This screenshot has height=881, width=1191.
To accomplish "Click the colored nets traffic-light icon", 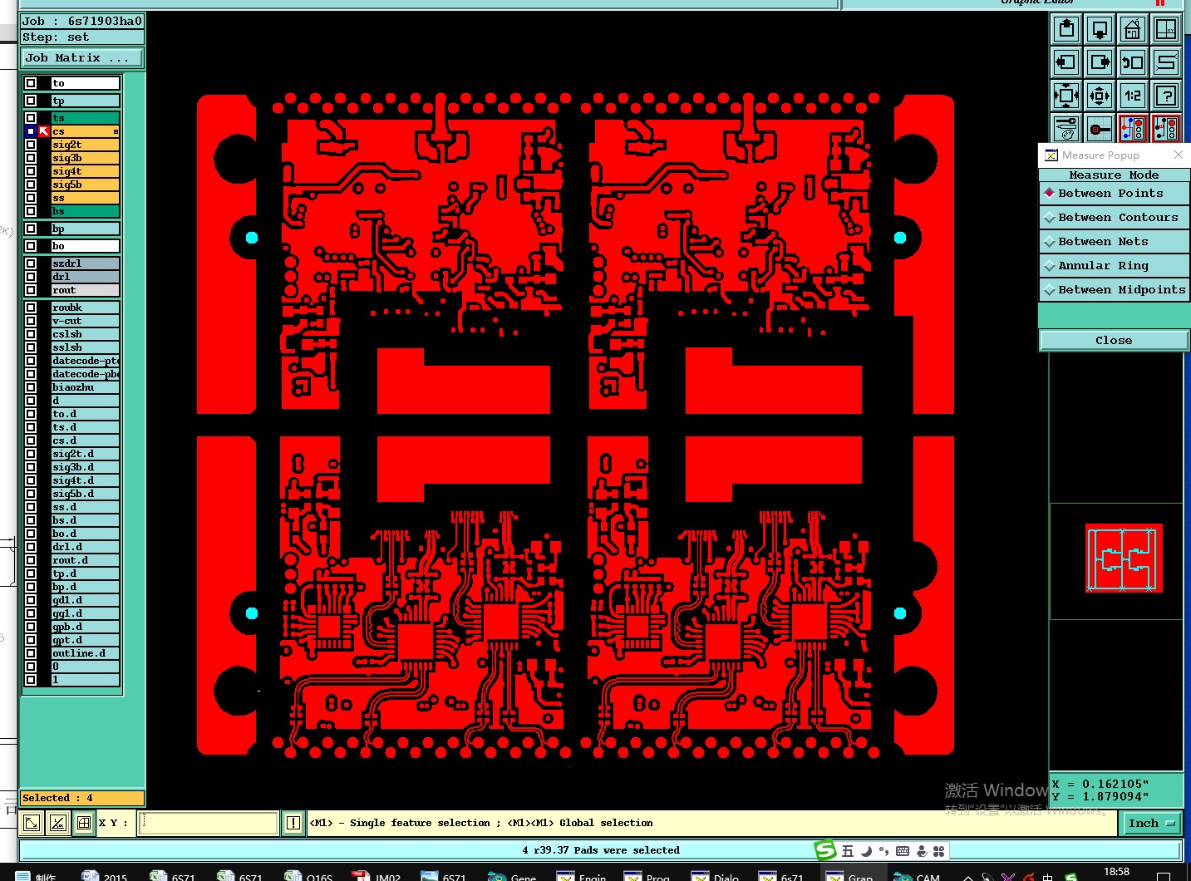I will click(x=1133, y=128).
